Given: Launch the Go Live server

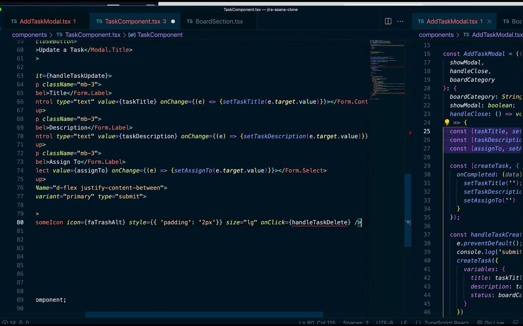Looking at the screenshot, I should (493, 322).
